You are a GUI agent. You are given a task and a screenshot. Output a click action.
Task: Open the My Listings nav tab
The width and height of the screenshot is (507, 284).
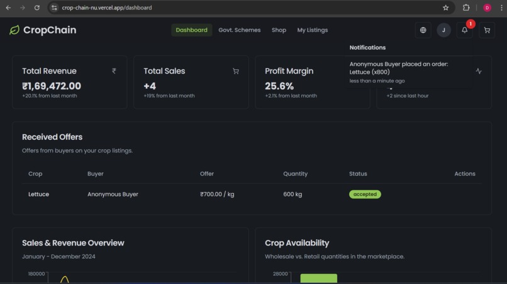[313, 30]
